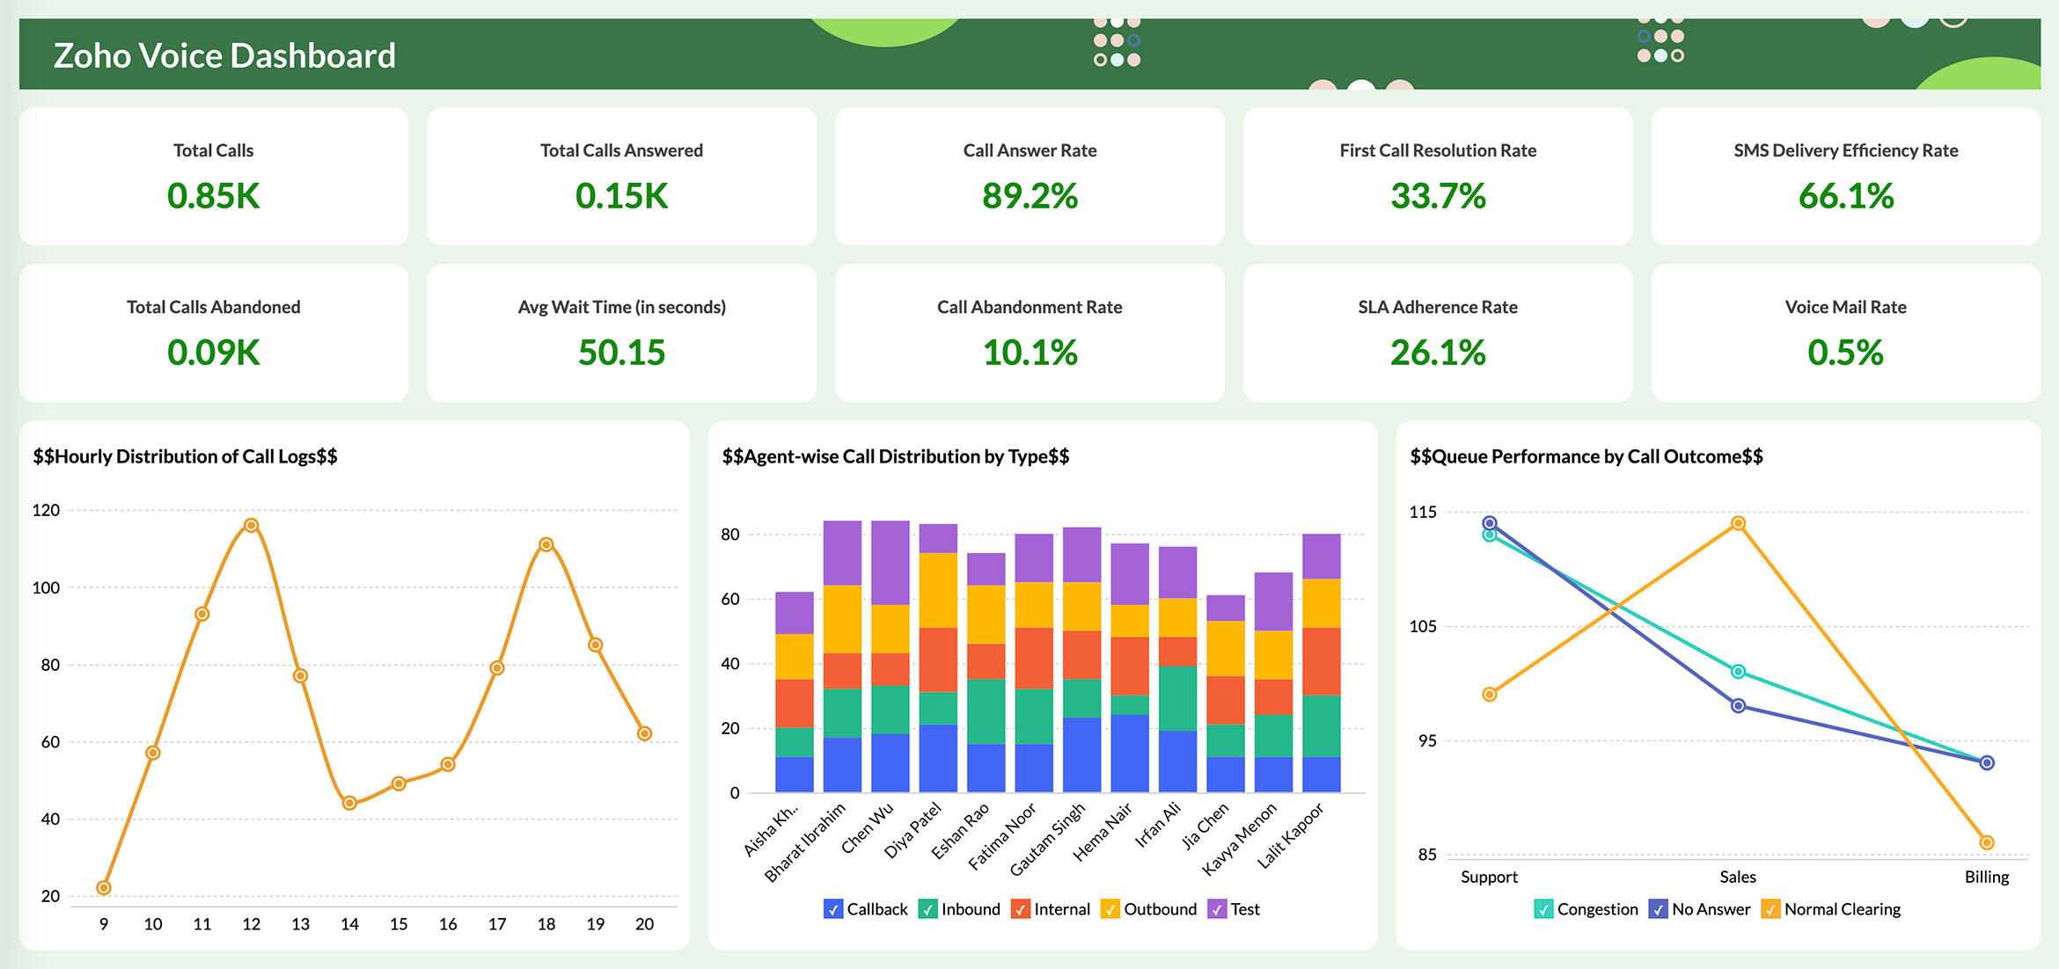Click the Support point on Normal Clearing line
2059x969 pixels.
tap(1487, 694)
